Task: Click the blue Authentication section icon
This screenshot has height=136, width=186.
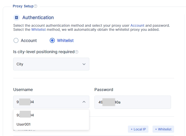Action: coord(16,18)
